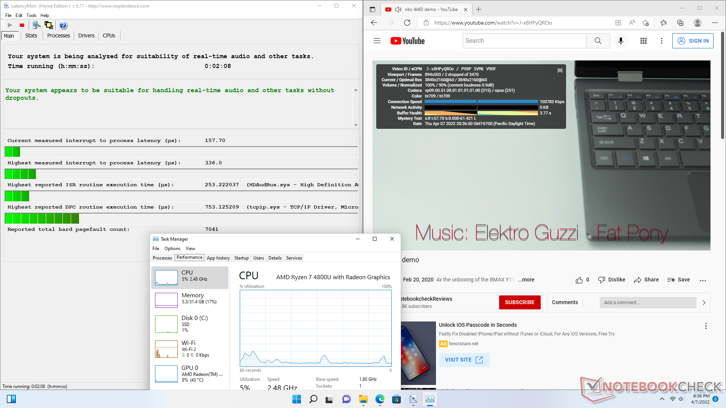The width and height of the screenshot is (726, 408).
Task: Go to YouTube home via logo
Action: 408,41
